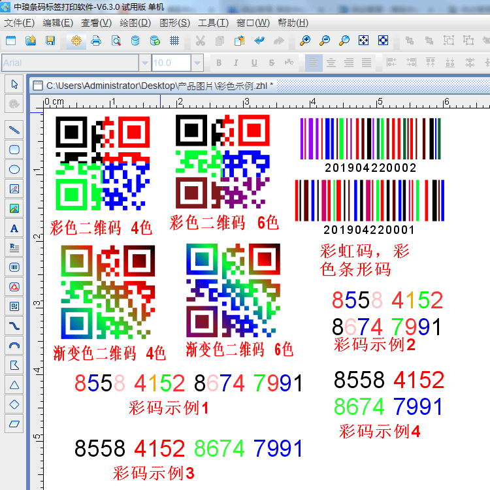Screen dimensions: 490x490
Task: Click the save disk icon
Action: click(x=50, y=41)
